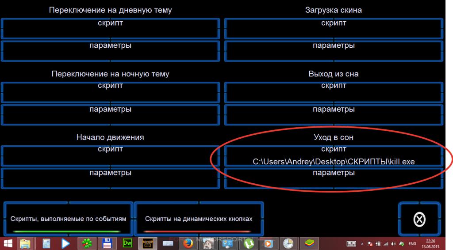Image resolution: width=453 pixels, height=250 pixels.
Task: Open uTorrent from the taskbar
Action: 248,244
